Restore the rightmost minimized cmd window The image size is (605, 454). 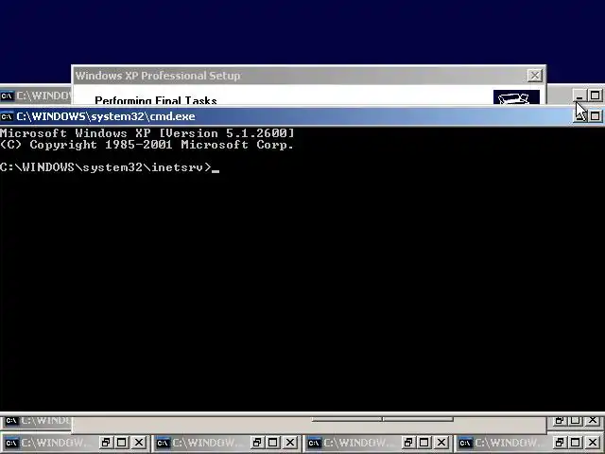click(x=559, y=443)
